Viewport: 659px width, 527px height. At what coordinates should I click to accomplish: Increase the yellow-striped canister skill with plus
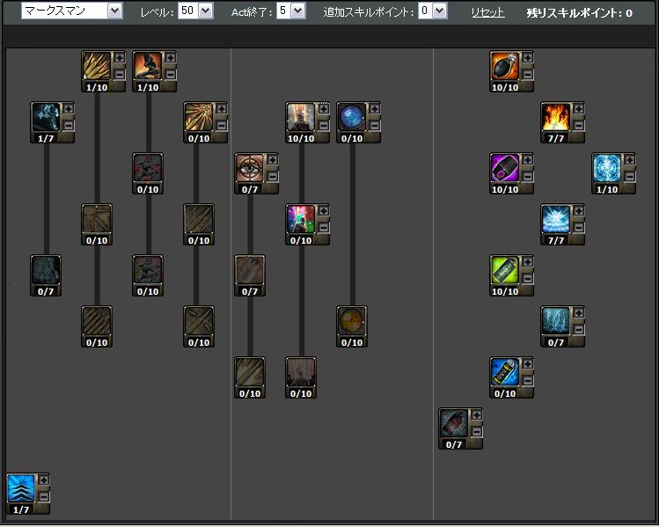click(527, 364)
